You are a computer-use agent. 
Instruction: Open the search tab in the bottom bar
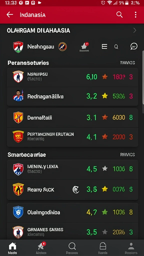point(72,248)
